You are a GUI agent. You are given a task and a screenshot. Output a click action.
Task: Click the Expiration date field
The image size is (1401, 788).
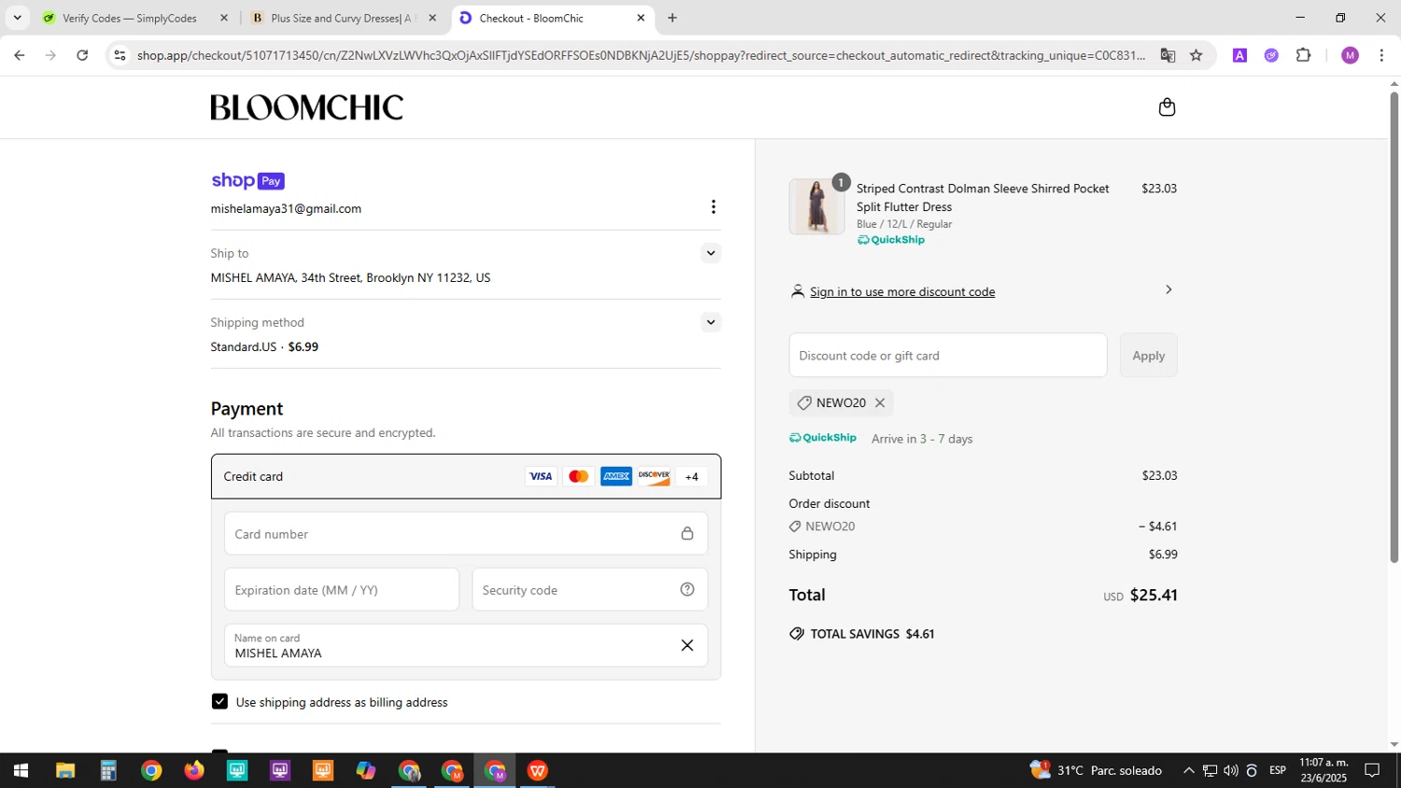pos(342,590)
